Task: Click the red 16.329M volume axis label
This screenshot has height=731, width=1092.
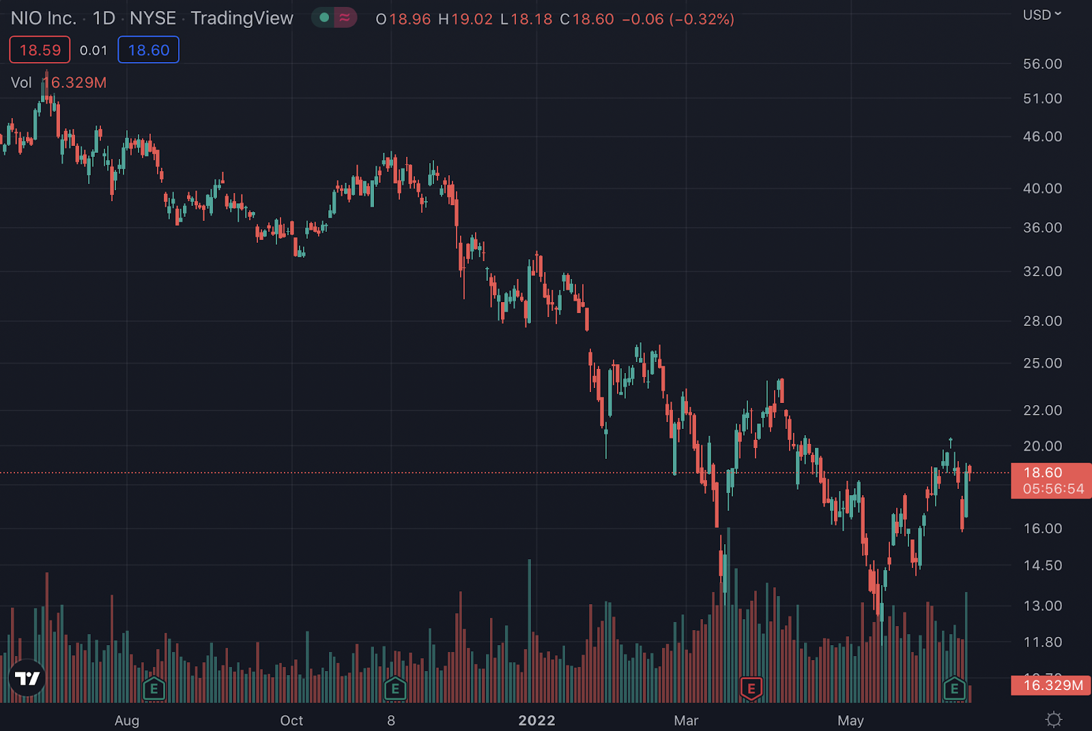Action: click(x=1051, y=685)
